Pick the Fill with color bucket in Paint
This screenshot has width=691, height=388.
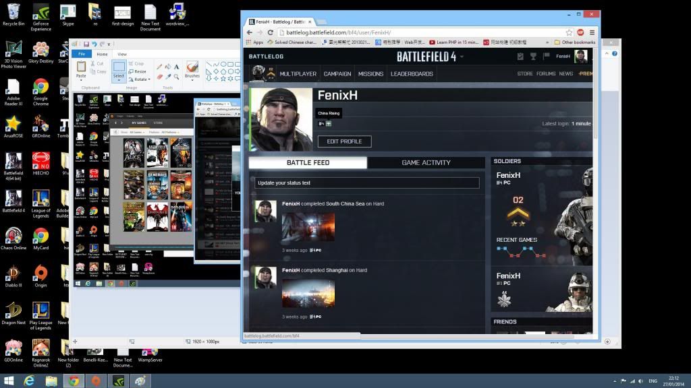click(x=168, y=67)
